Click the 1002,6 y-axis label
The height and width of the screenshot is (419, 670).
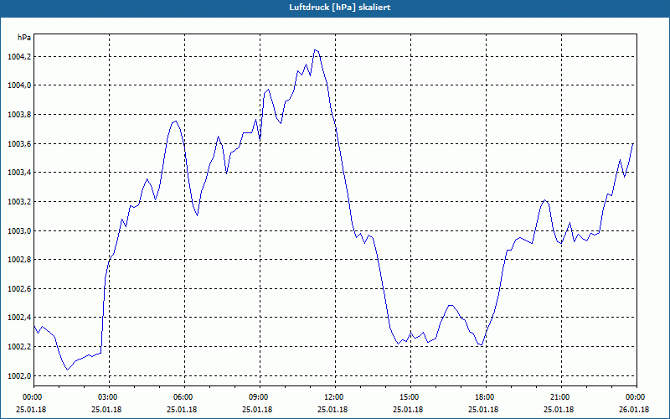point(19,289)
